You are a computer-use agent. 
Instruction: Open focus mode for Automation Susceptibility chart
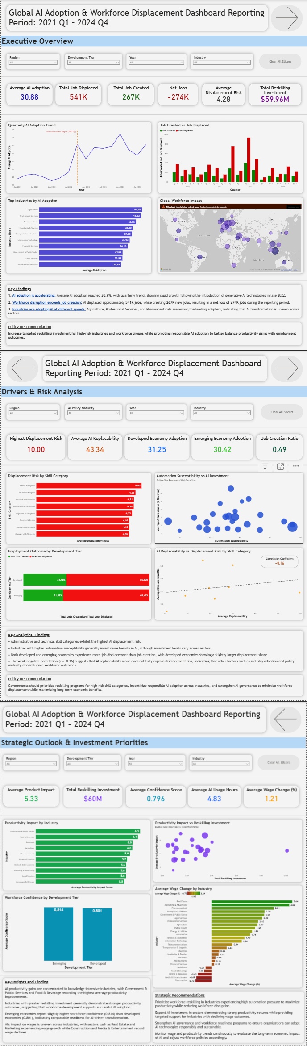(x=280, y=466)
